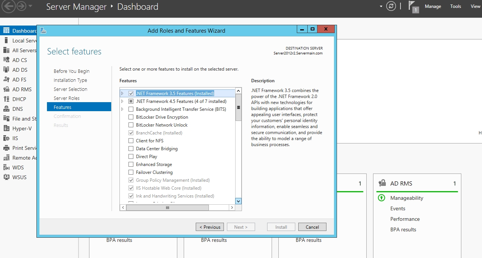Click the Dashboard breadcrumb in title bar
The width and height of the screenshot is (482, 258).
138,7
